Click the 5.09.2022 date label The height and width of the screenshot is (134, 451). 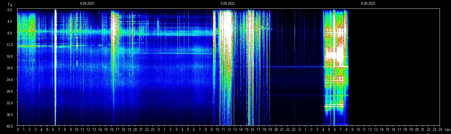coord(228,3)
